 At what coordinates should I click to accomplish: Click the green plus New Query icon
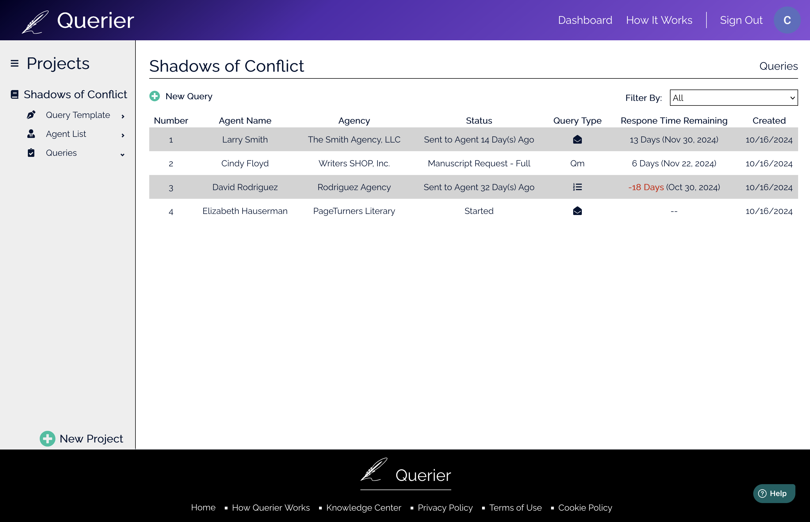[154, 96]
